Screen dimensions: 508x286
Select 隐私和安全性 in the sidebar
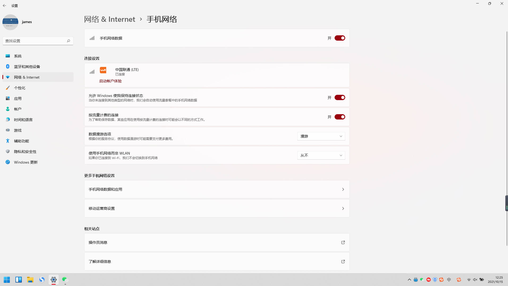[25, 151]
